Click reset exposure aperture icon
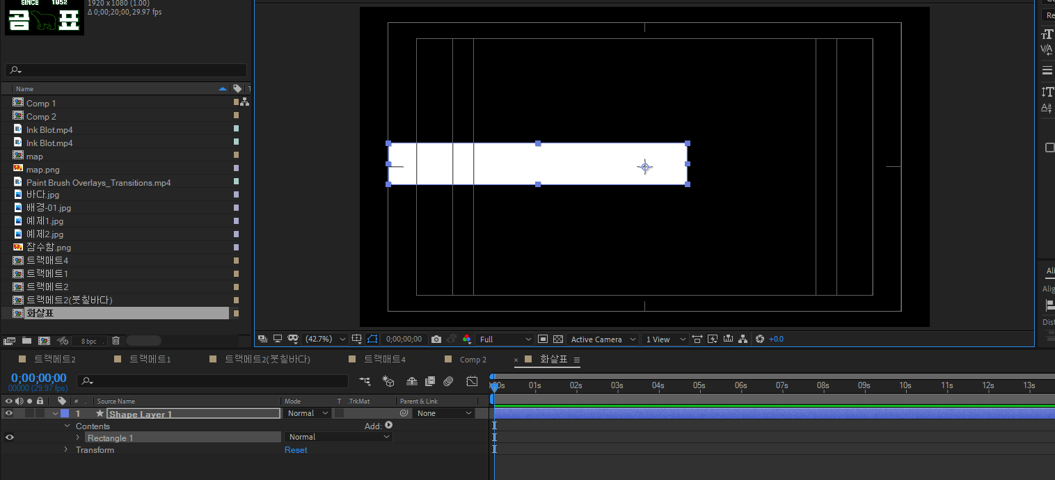Viewport: 1055px width, 480px height. (x=759, y=339)
